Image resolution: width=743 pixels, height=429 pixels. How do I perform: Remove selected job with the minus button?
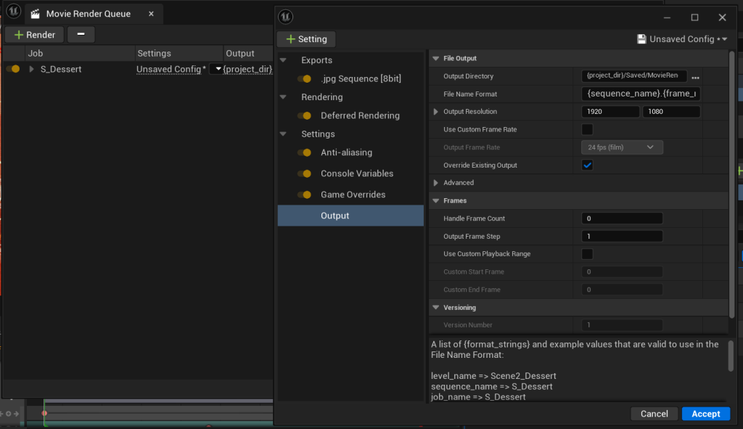[81, 34]
